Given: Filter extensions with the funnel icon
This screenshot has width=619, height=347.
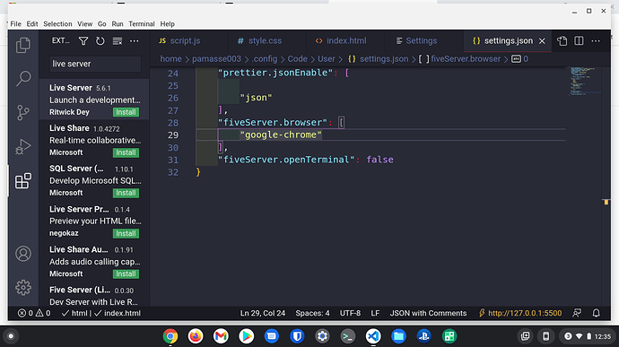Looking at the screenshot, I should (83, 41).
